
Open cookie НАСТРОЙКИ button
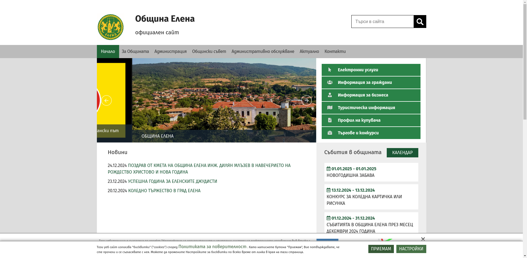411,249
